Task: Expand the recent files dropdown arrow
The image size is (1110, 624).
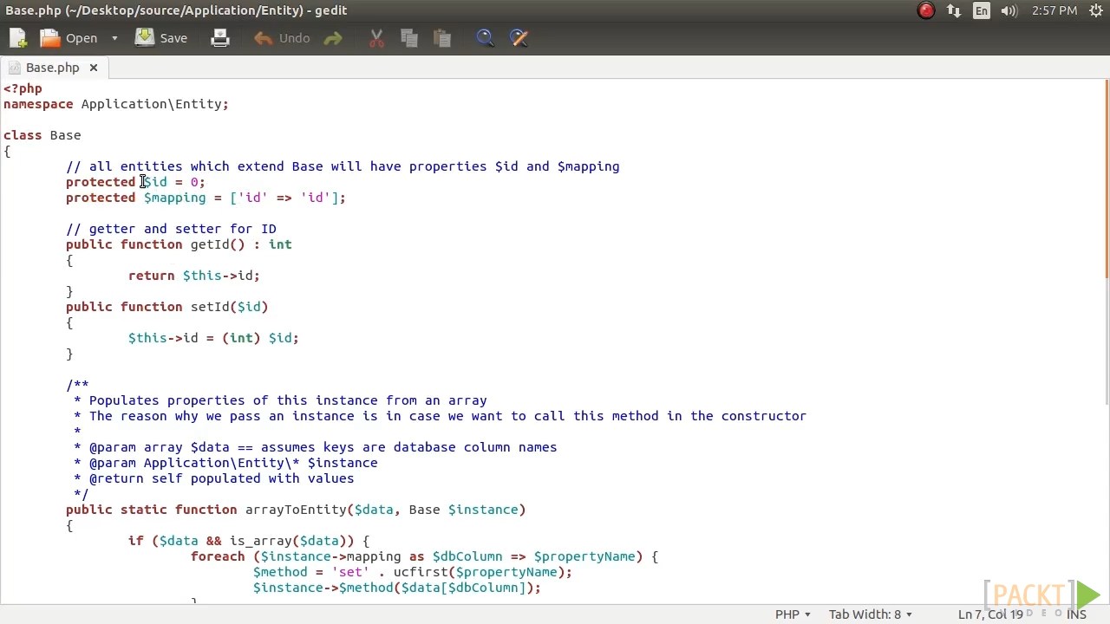Action: tap(114, 38)
